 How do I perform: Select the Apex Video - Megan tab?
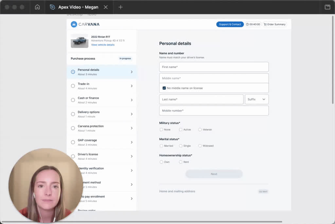click(x=78, y=7)
